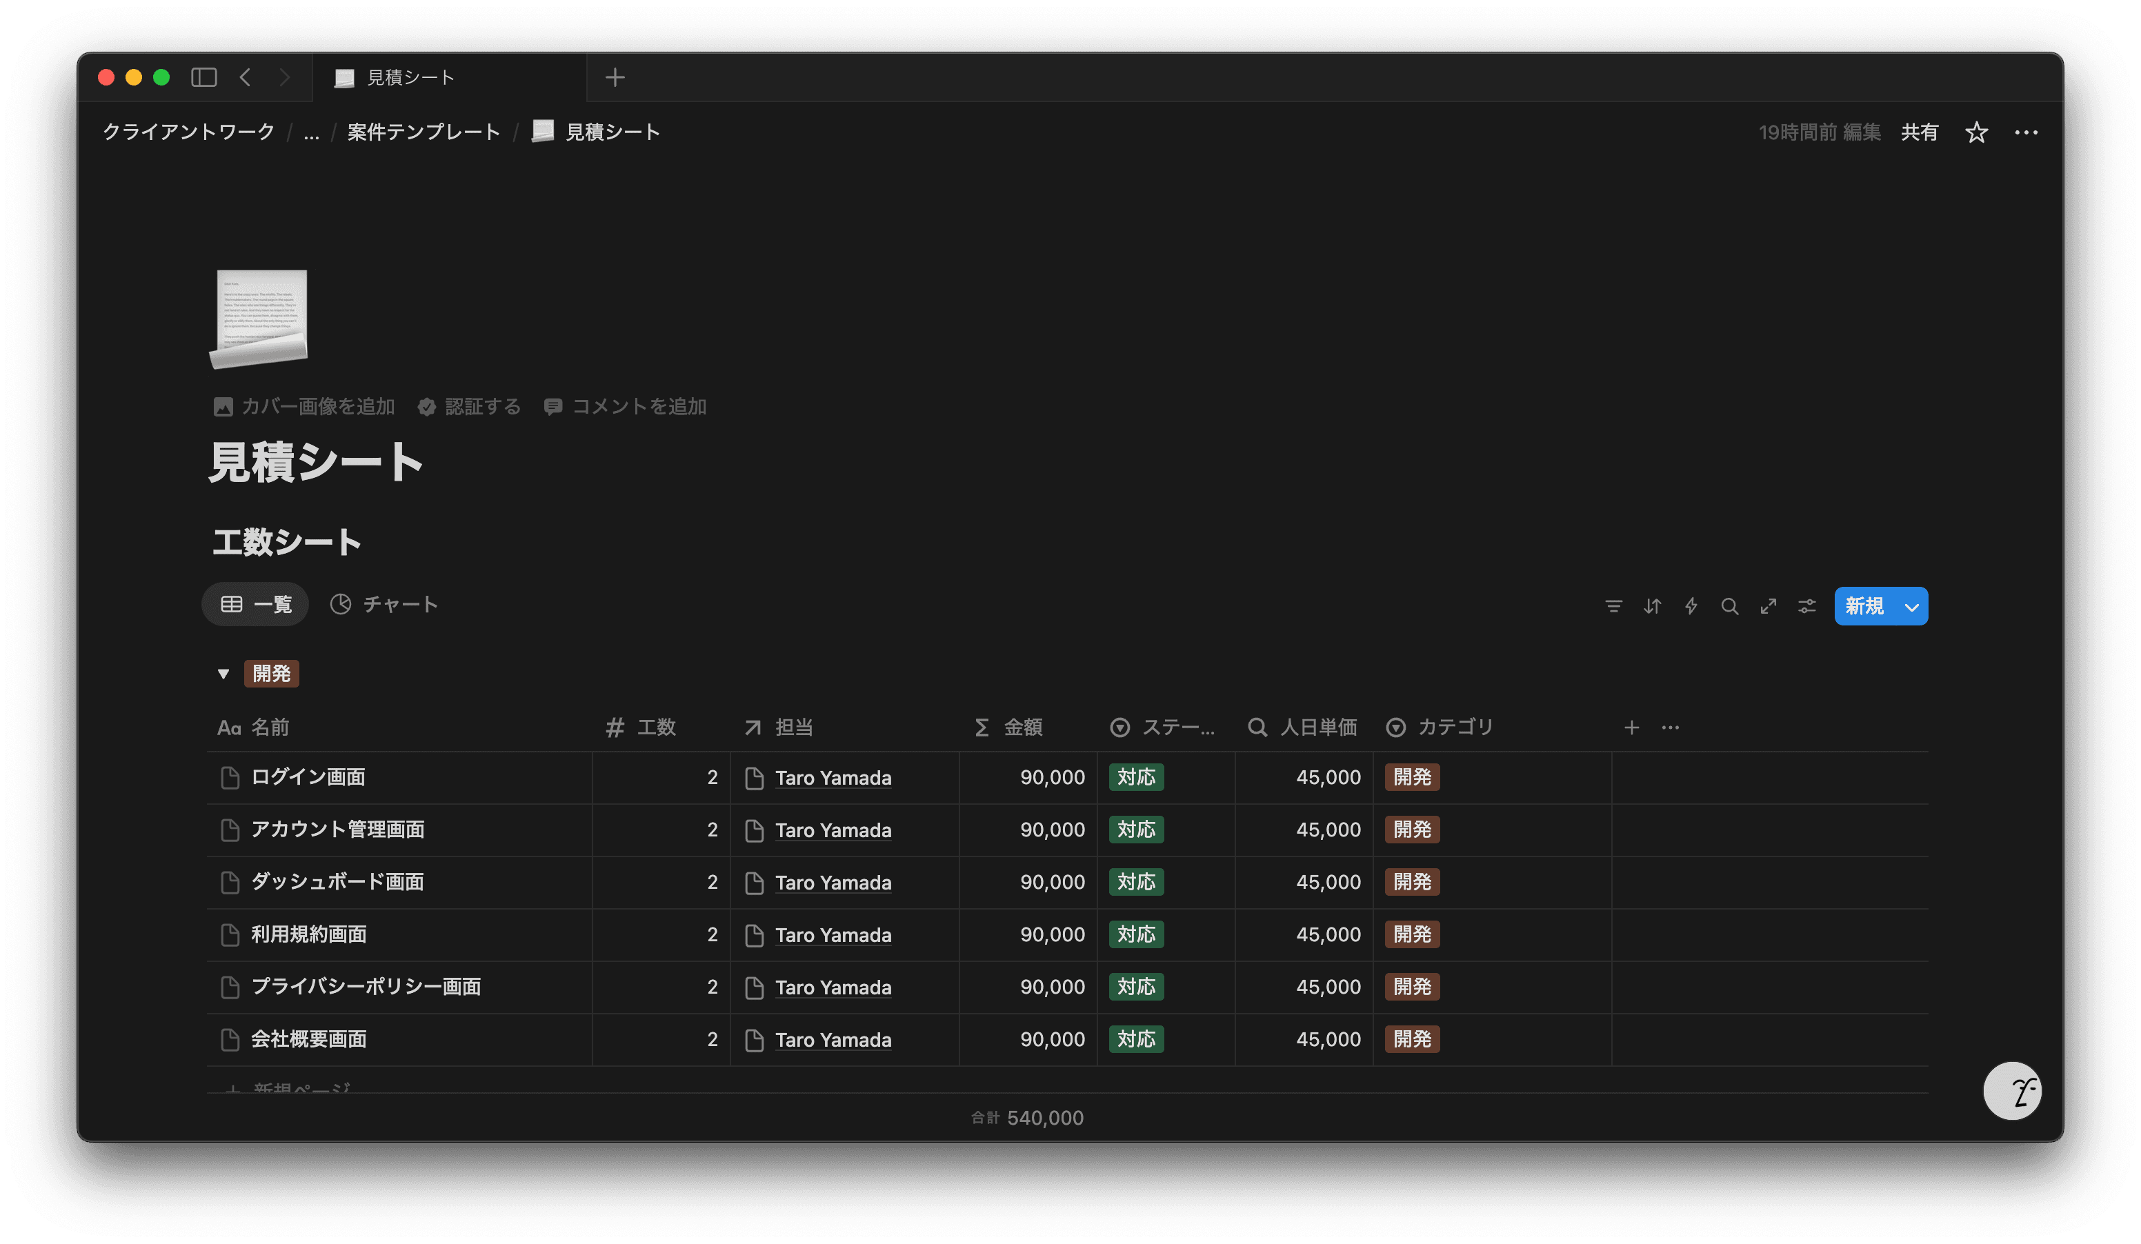Add a new property column
This screenshot has width=2141, height=1244.
(x=1631, y=728)
